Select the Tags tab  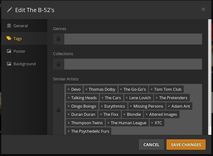click(x=17, y=39)
